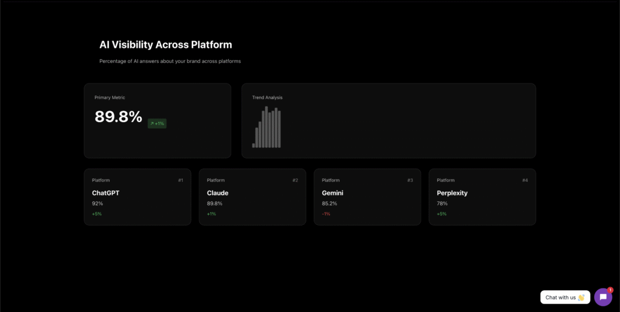The width and height of the screenshot is (620, 312).
Task: Click the tallest bar in Trend Analysis
Action: coord(266,127)
